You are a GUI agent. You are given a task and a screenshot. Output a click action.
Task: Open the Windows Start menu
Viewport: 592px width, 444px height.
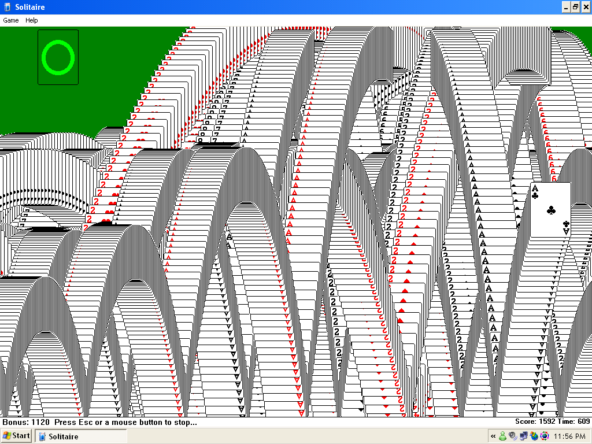click(x=16, y=436)
